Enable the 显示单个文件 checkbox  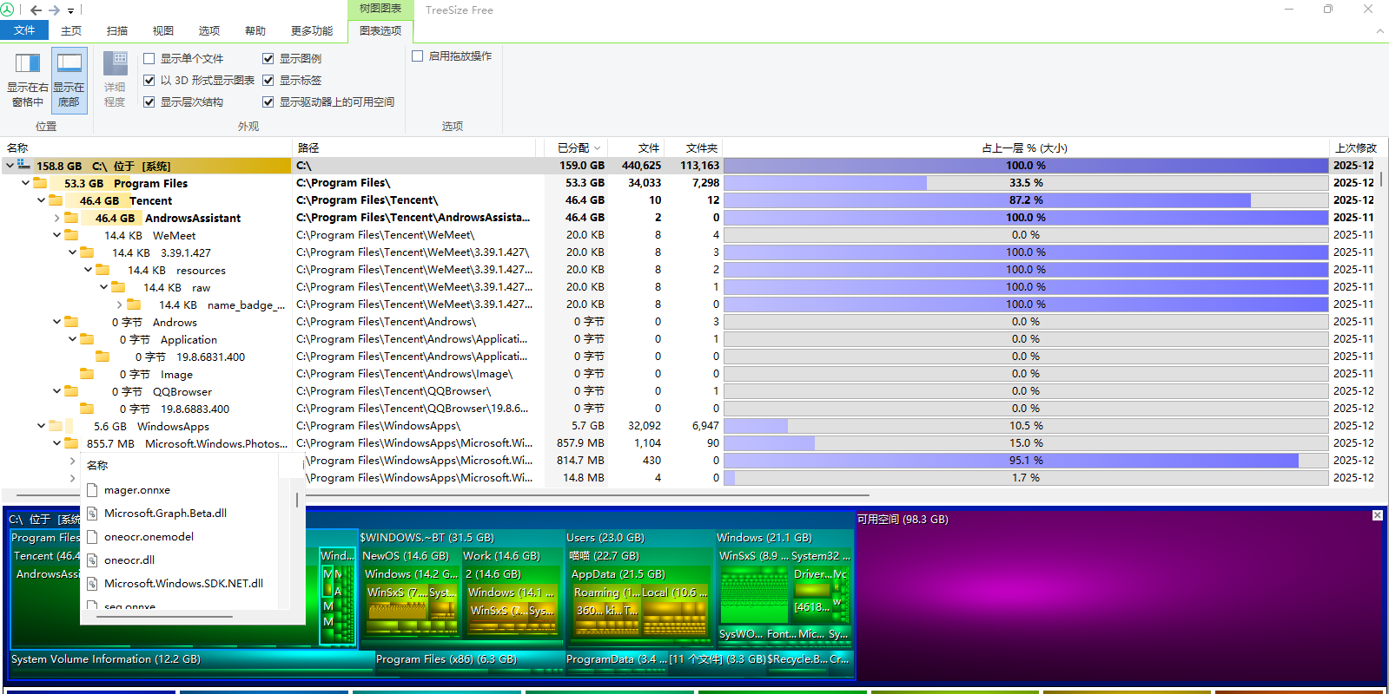pos(149,59)
